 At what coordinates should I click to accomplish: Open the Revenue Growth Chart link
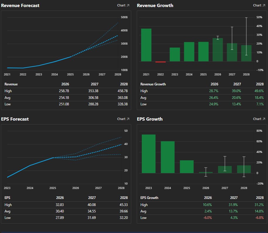coord(259,6)
